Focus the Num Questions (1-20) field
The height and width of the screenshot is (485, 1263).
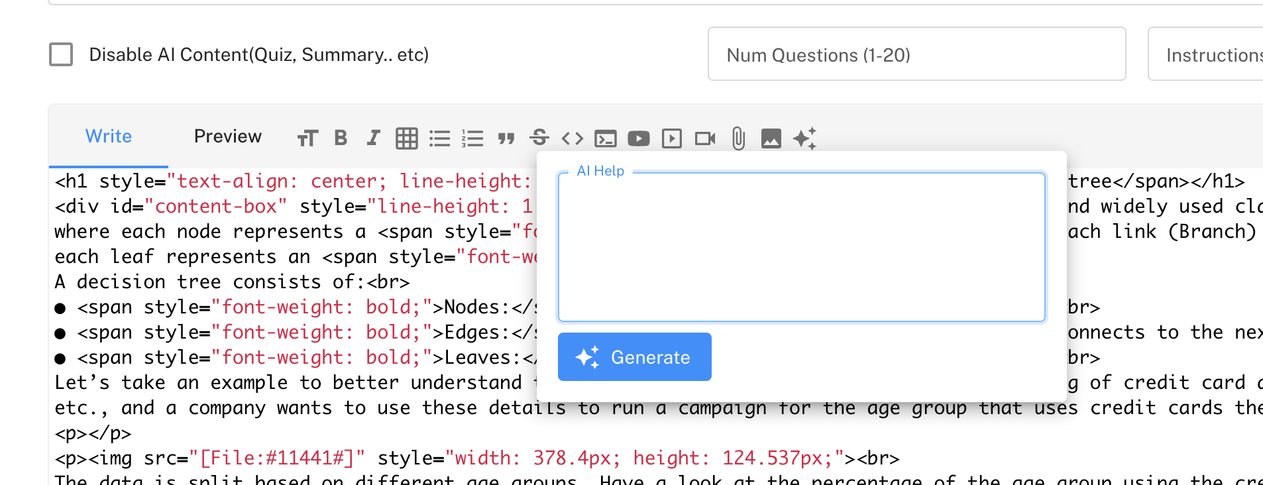(916, 54)
